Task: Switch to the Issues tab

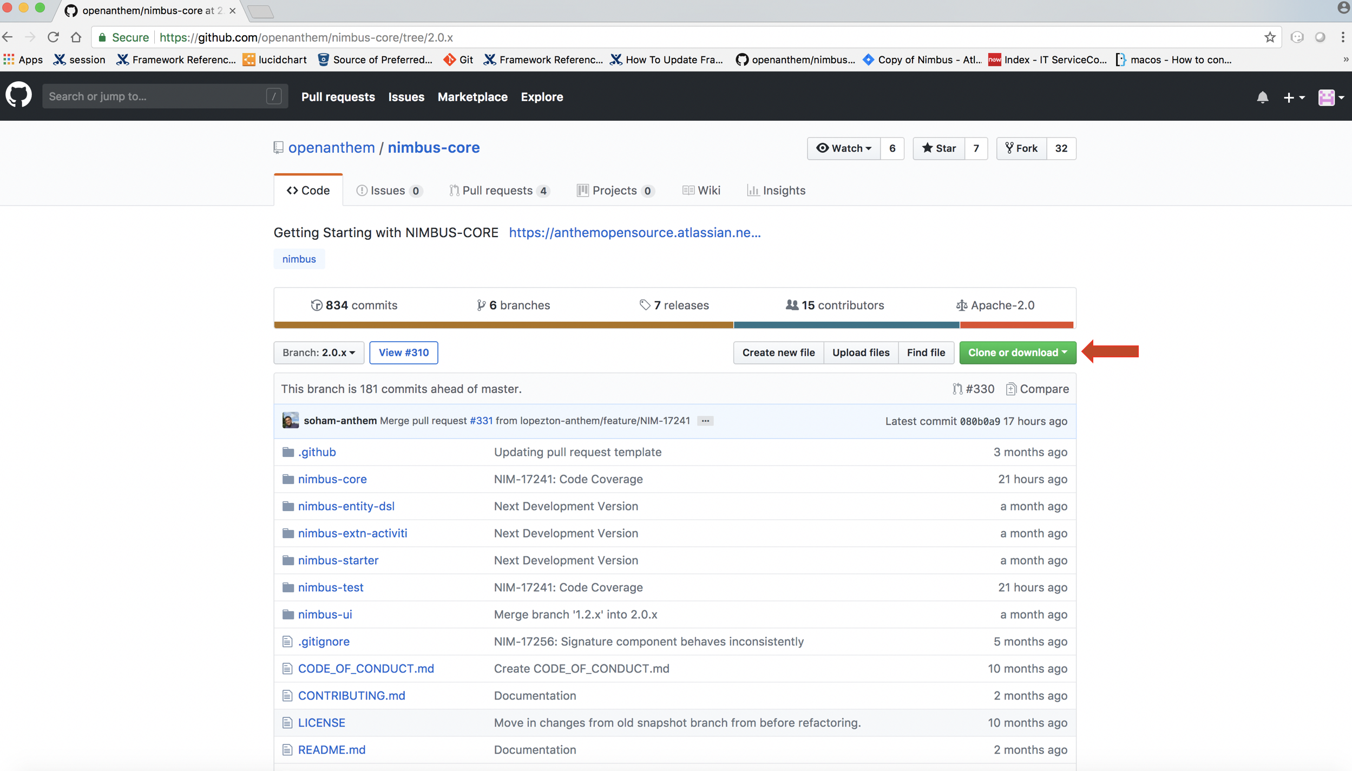Action: click(x=389, y=190)
